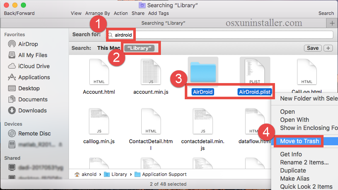Select the account.min.js file icon
The width and height of the screenshot is (338, 190).
pos(151,72)
